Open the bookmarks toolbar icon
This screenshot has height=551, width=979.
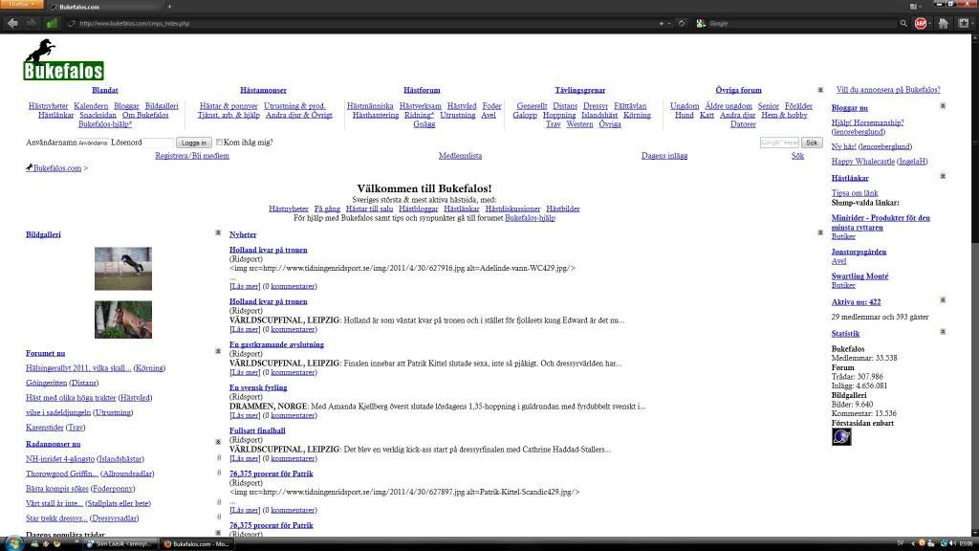click(964, 23)
